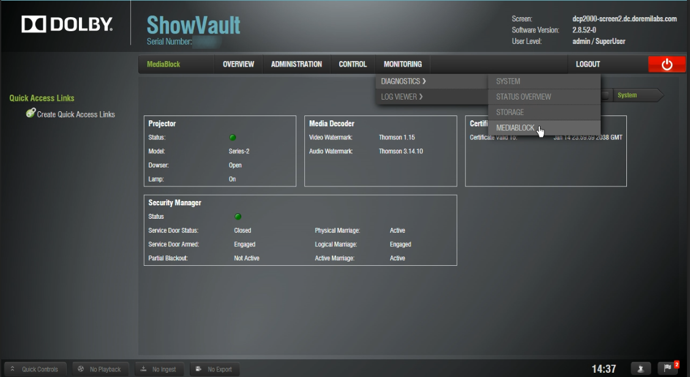This screenshot has height=377, width=690.
Task: Click the Security Manager green status light
Action: pyautogui.click(x=238, y=216)
